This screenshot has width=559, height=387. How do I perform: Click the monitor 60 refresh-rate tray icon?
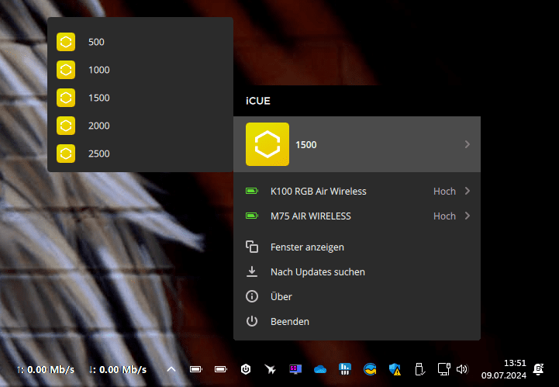click(295, 369)
